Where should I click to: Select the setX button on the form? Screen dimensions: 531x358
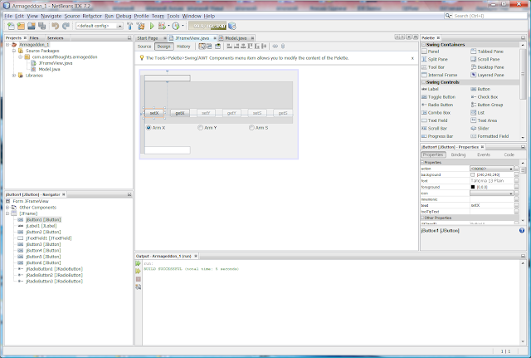(x=154, y=113)
